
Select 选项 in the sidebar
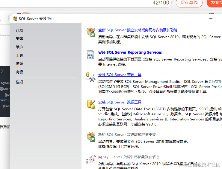(19, 82)
